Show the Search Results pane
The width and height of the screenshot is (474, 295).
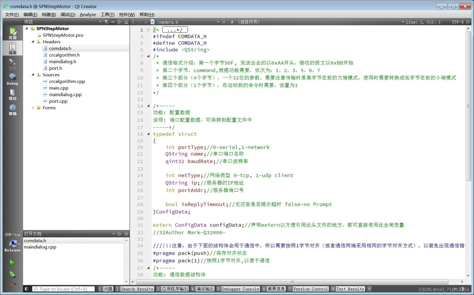[x=134, y=289]
